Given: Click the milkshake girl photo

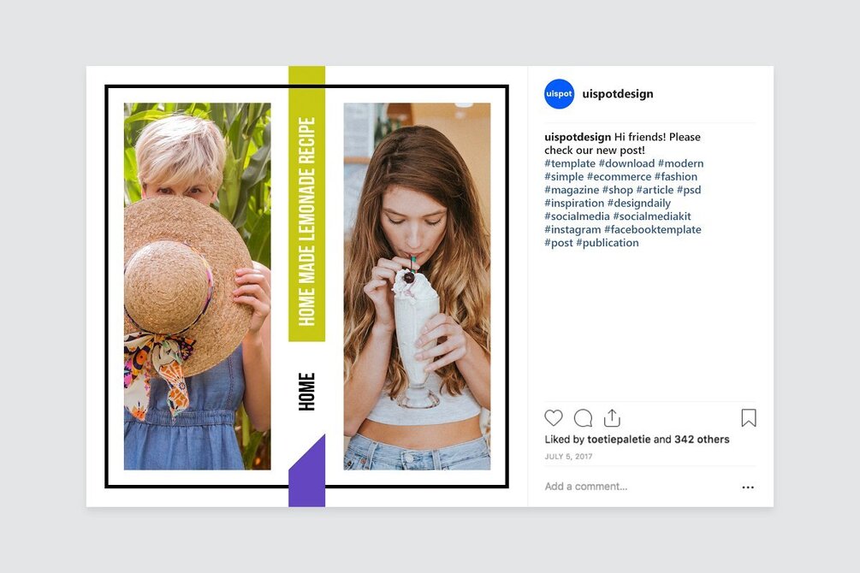Looking at the screenshot, I should pyautogui.click(x=417, y=286).
